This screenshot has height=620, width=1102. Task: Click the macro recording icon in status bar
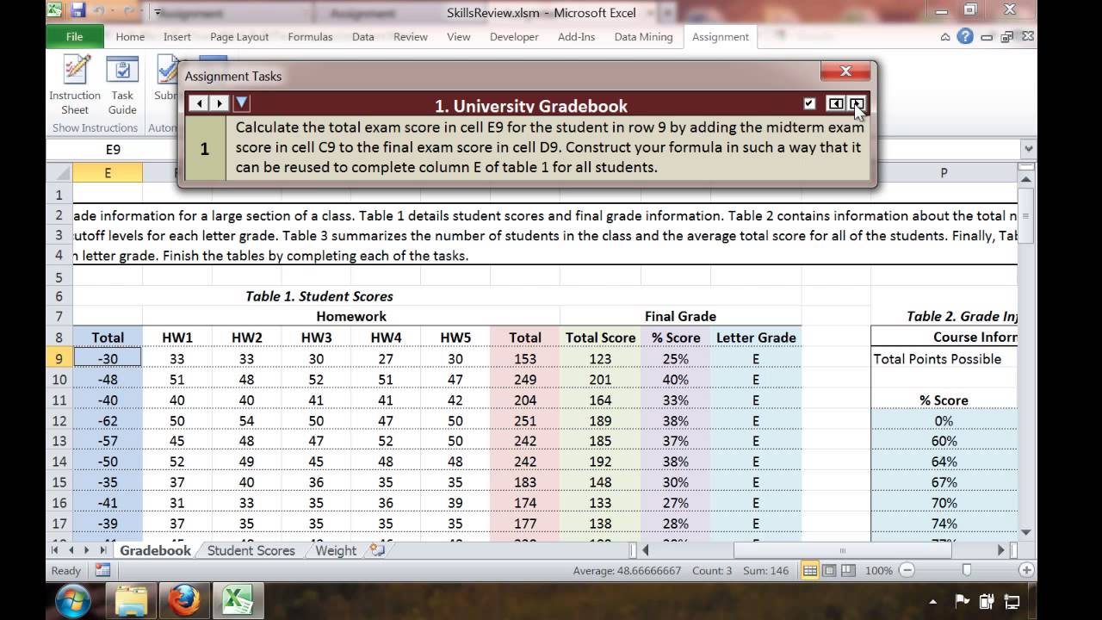[102, 570]
